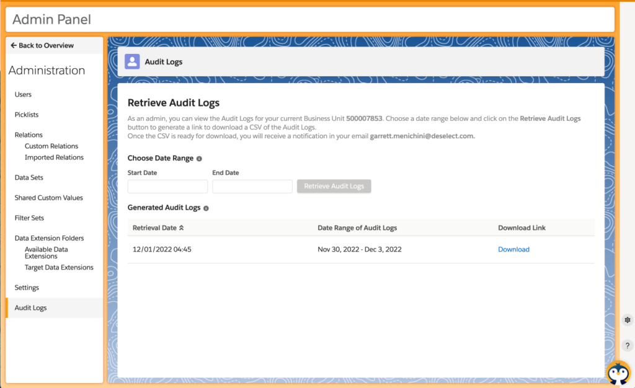Go back to Overview

point(42,45)
